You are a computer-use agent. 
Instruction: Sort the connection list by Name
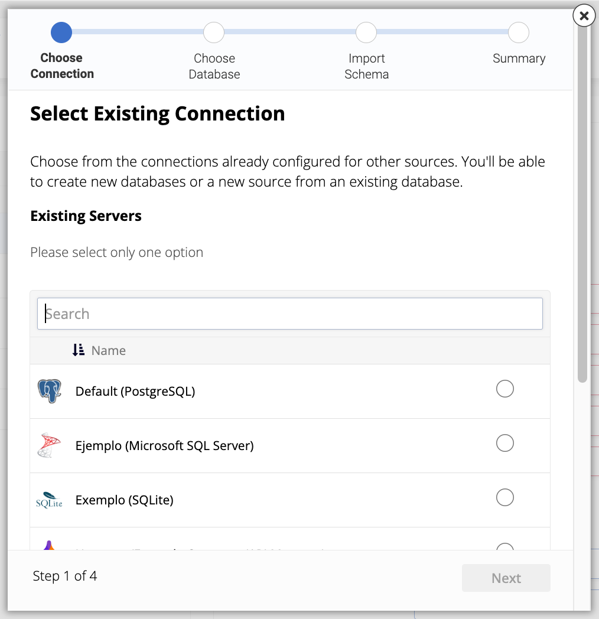point(110,350)
